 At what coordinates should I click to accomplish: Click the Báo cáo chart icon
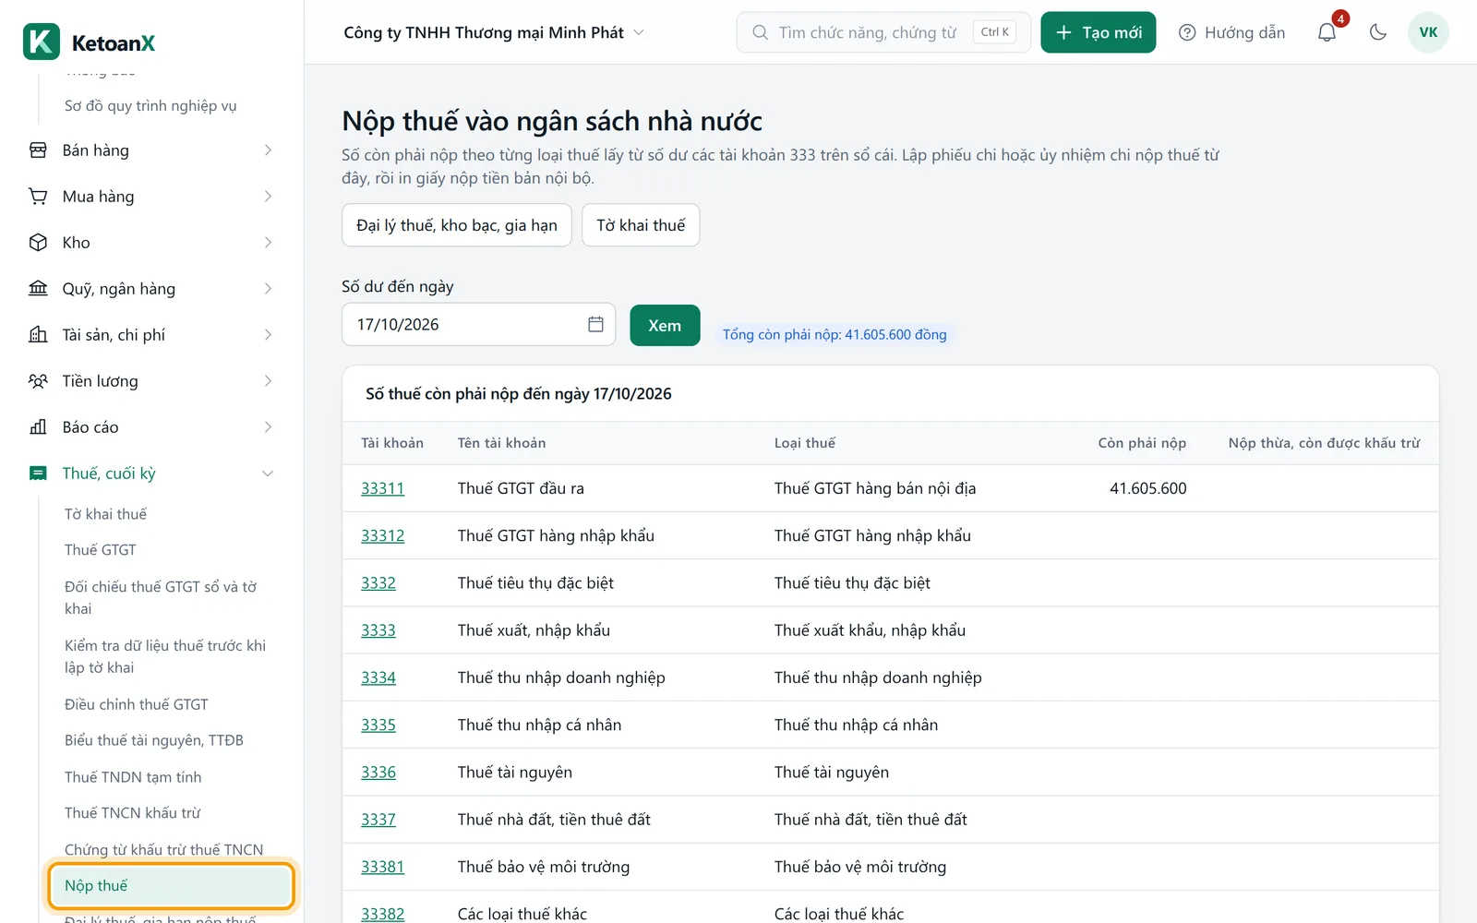coord(38,427)
